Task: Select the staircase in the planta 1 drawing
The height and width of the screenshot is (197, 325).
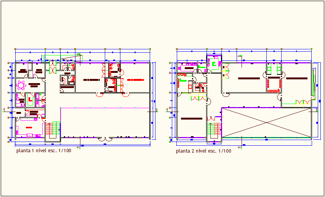Action: [53, 130]
